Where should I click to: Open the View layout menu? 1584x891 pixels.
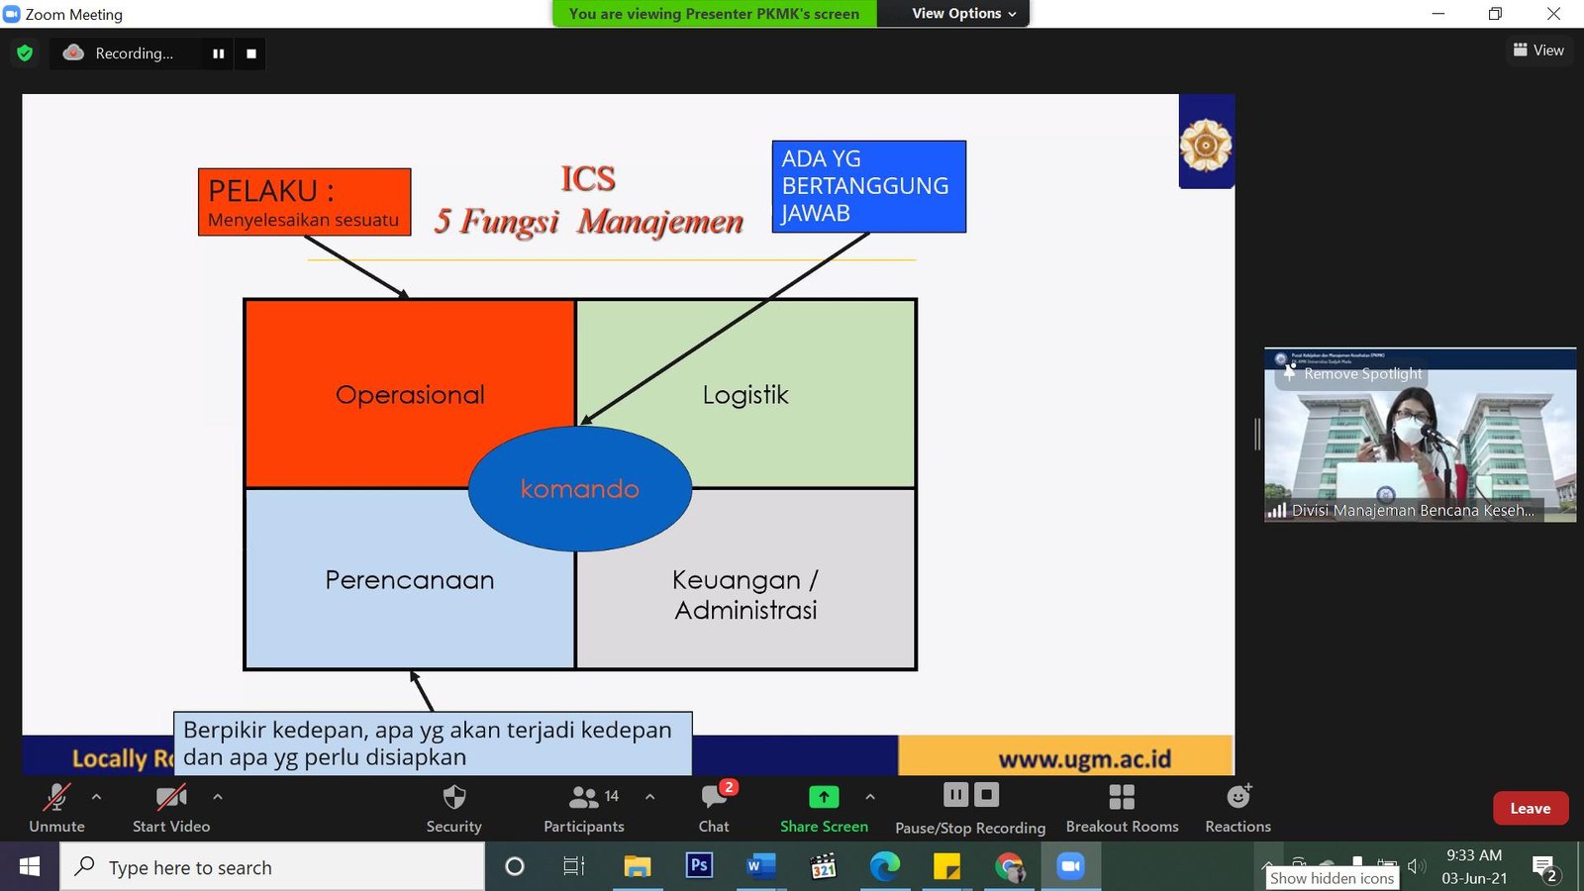[x=1538, y=50]
